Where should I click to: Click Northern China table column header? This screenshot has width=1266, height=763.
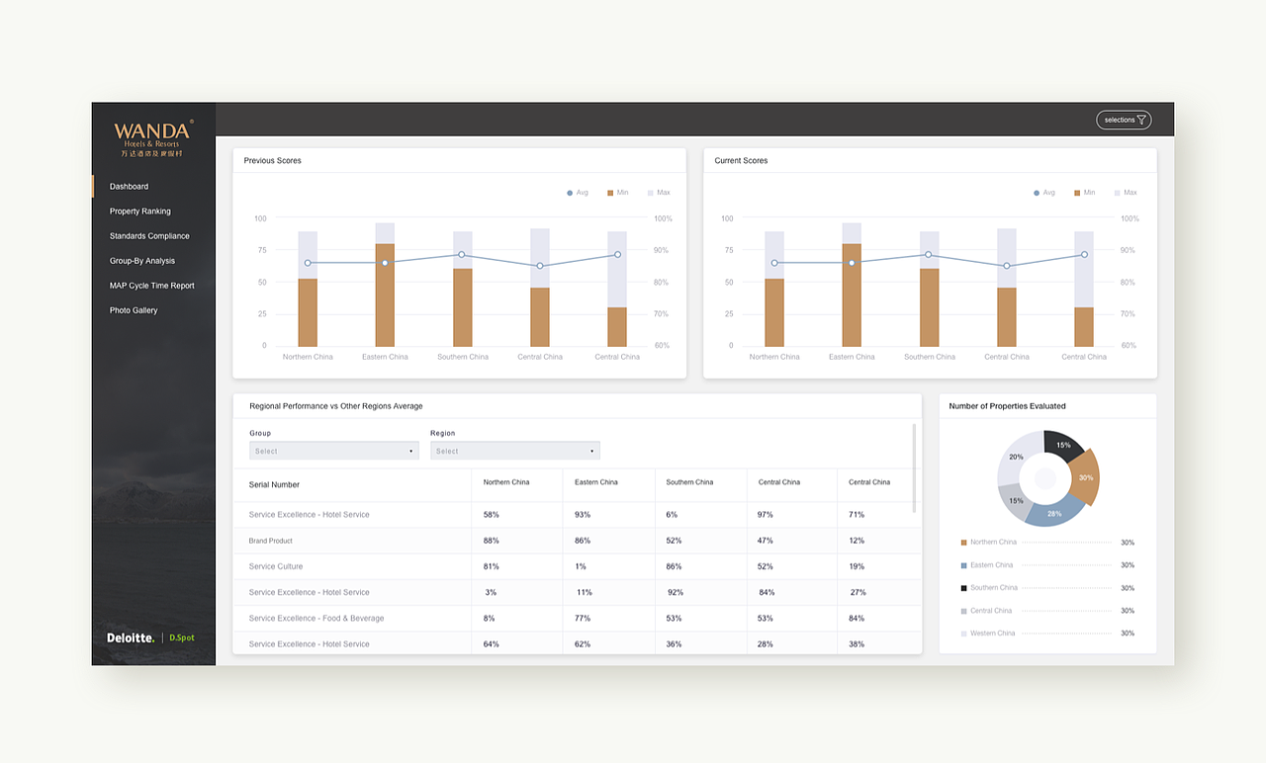pyautogui.click(x=506, y=482)
